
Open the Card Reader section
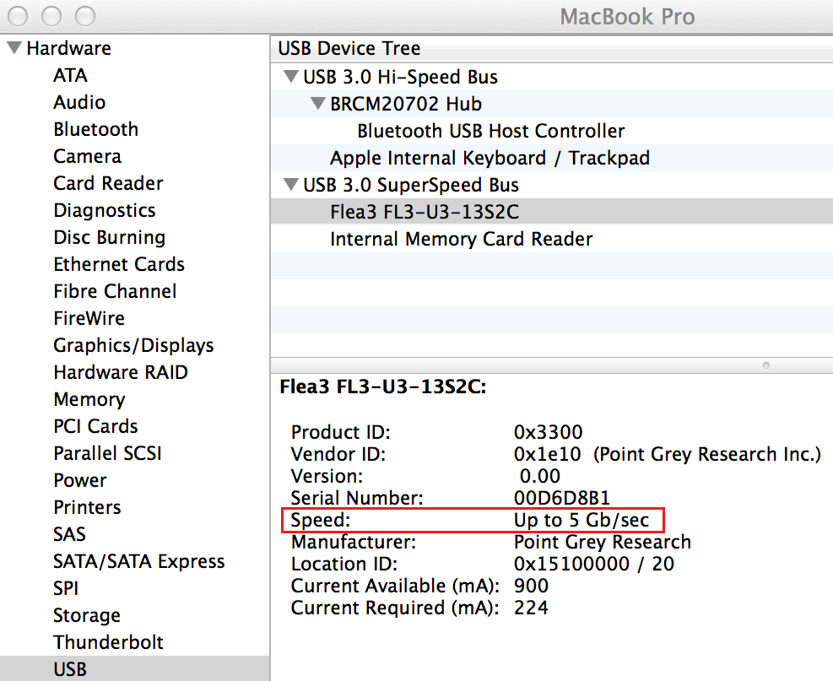click(x=108, y=183)
